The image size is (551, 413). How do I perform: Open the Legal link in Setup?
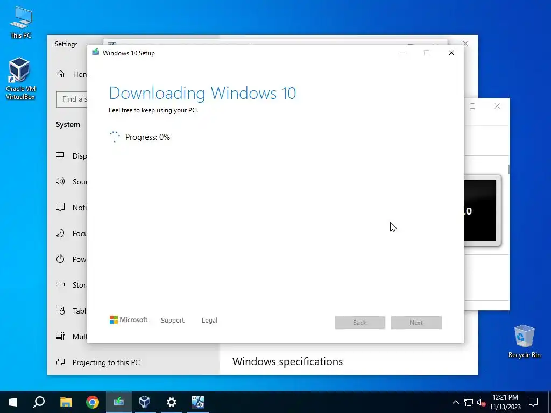point(209,321)
